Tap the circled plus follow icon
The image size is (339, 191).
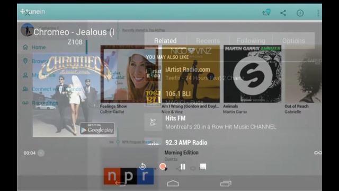tap(300, 13)
